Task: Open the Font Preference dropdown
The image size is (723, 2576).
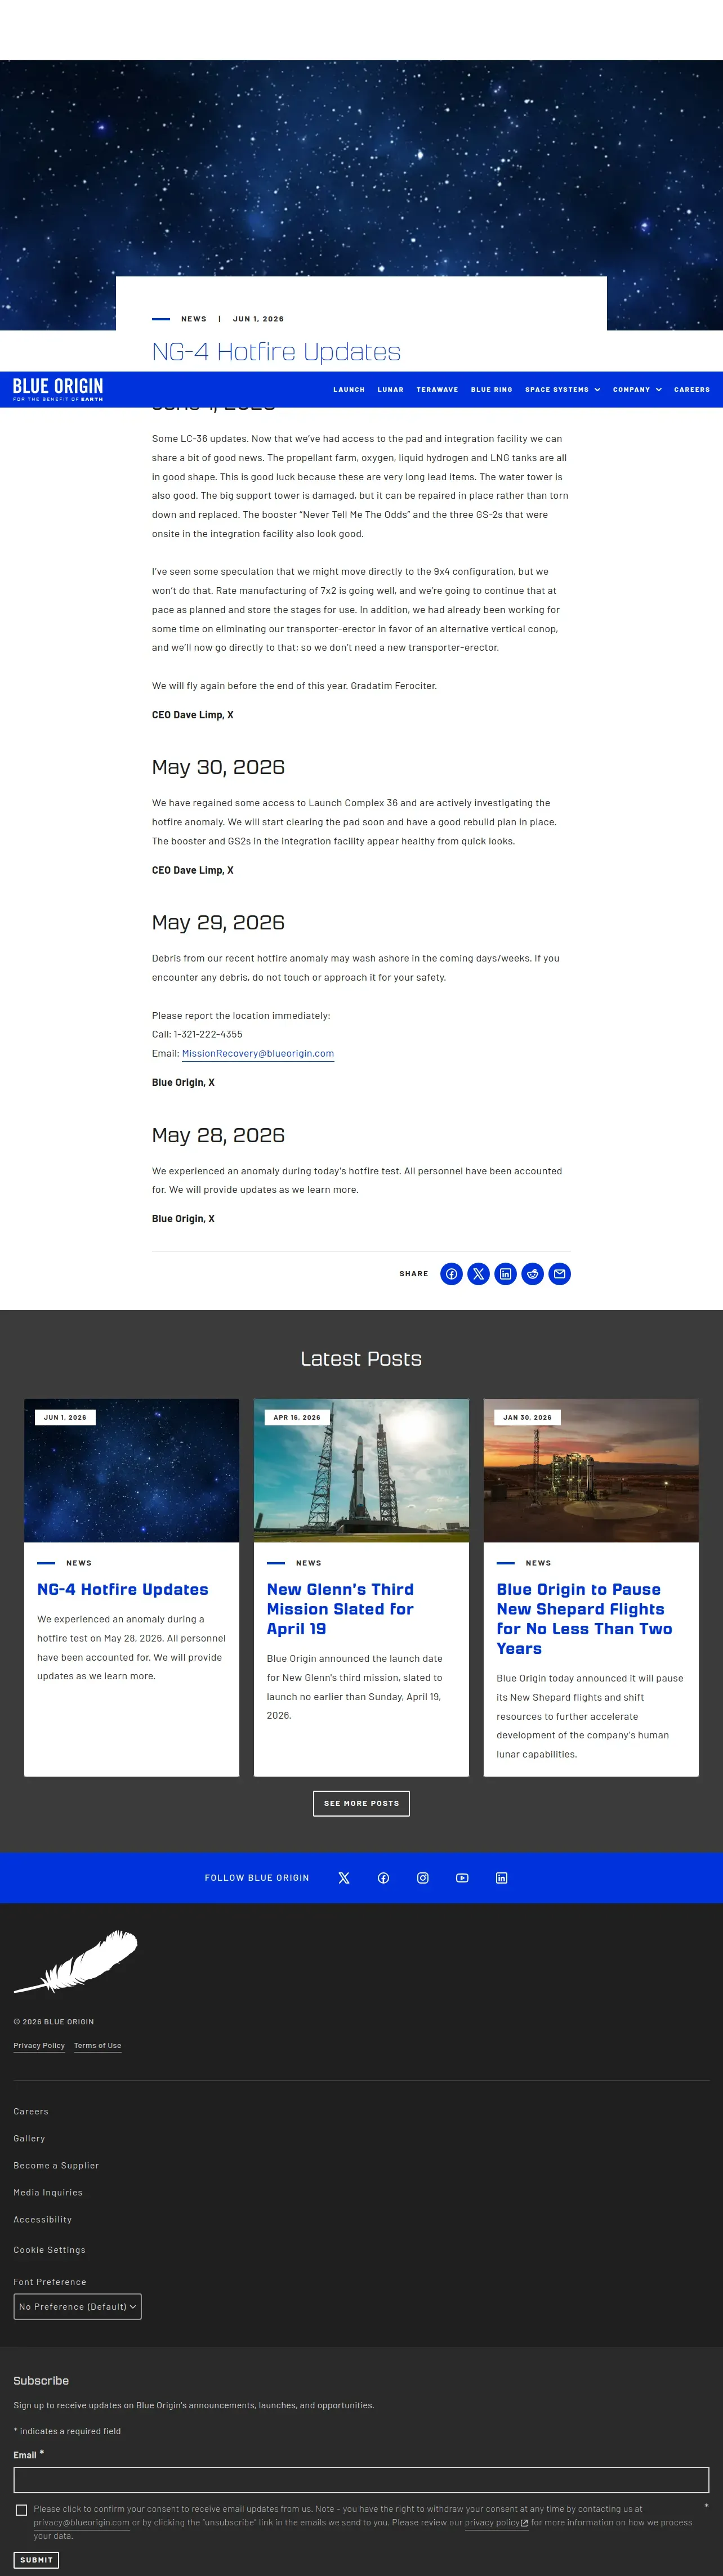Action: tap(77, 2306)
